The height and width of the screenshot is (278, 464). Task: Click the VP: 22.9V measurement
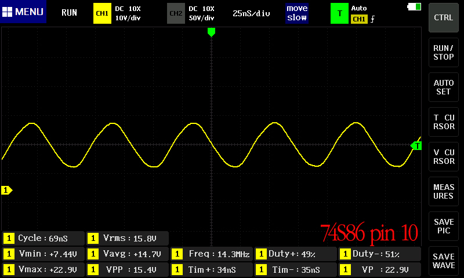click(x=380, y=269)
